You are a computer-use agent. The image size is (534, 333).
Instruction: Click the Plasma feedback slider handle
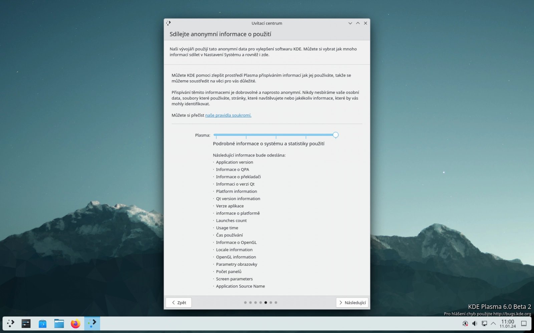point(336,135)
